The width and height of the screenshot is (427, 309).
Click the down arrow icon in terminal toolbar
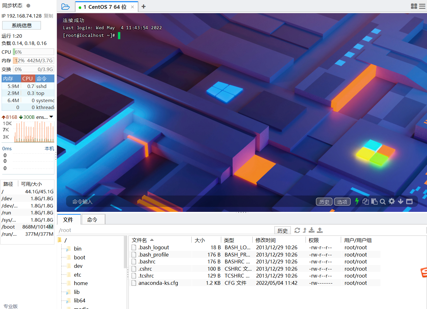(x=401, y=201)
